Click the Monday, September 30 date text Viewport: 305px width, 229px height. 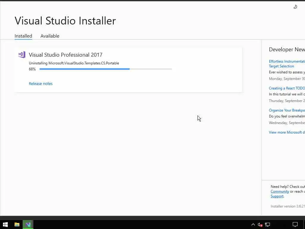(287, 79)
